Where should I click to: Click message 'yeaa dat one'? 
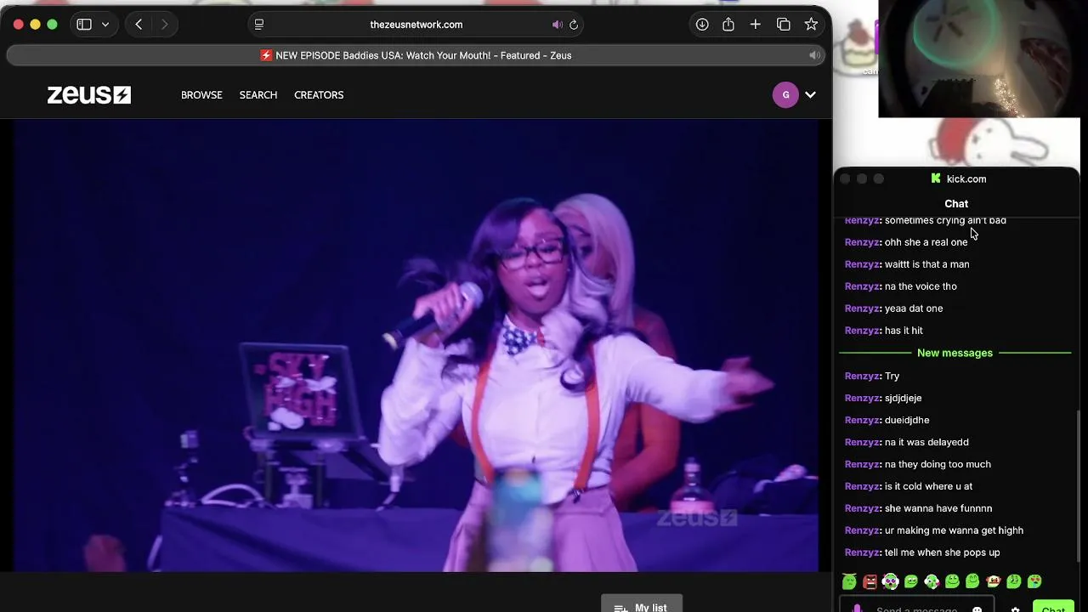pyautogui.click(x=914, y=309)
